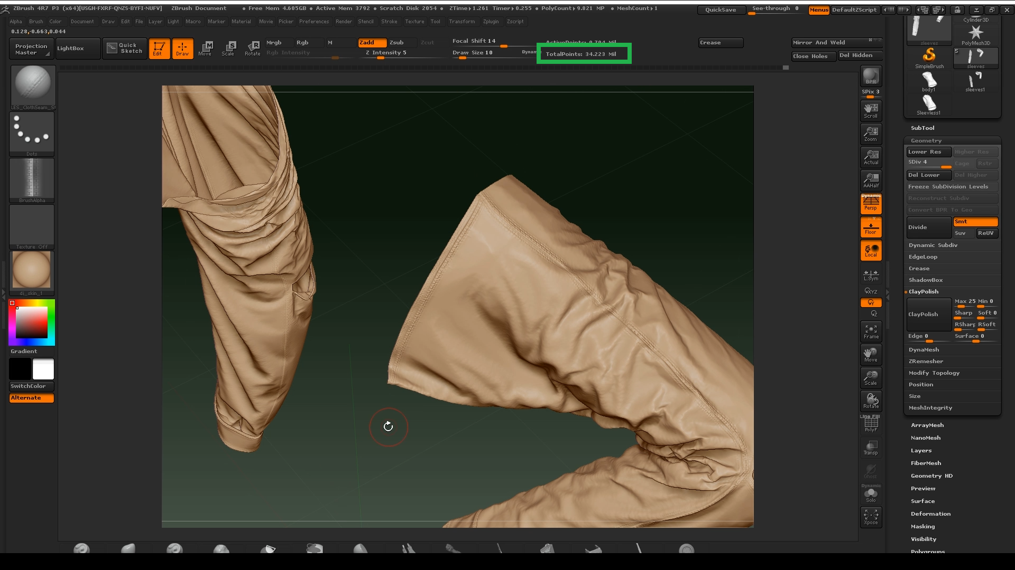Select the Scroll canvas tool
This screenshot has height=570, width=1015.
[871, 110]
